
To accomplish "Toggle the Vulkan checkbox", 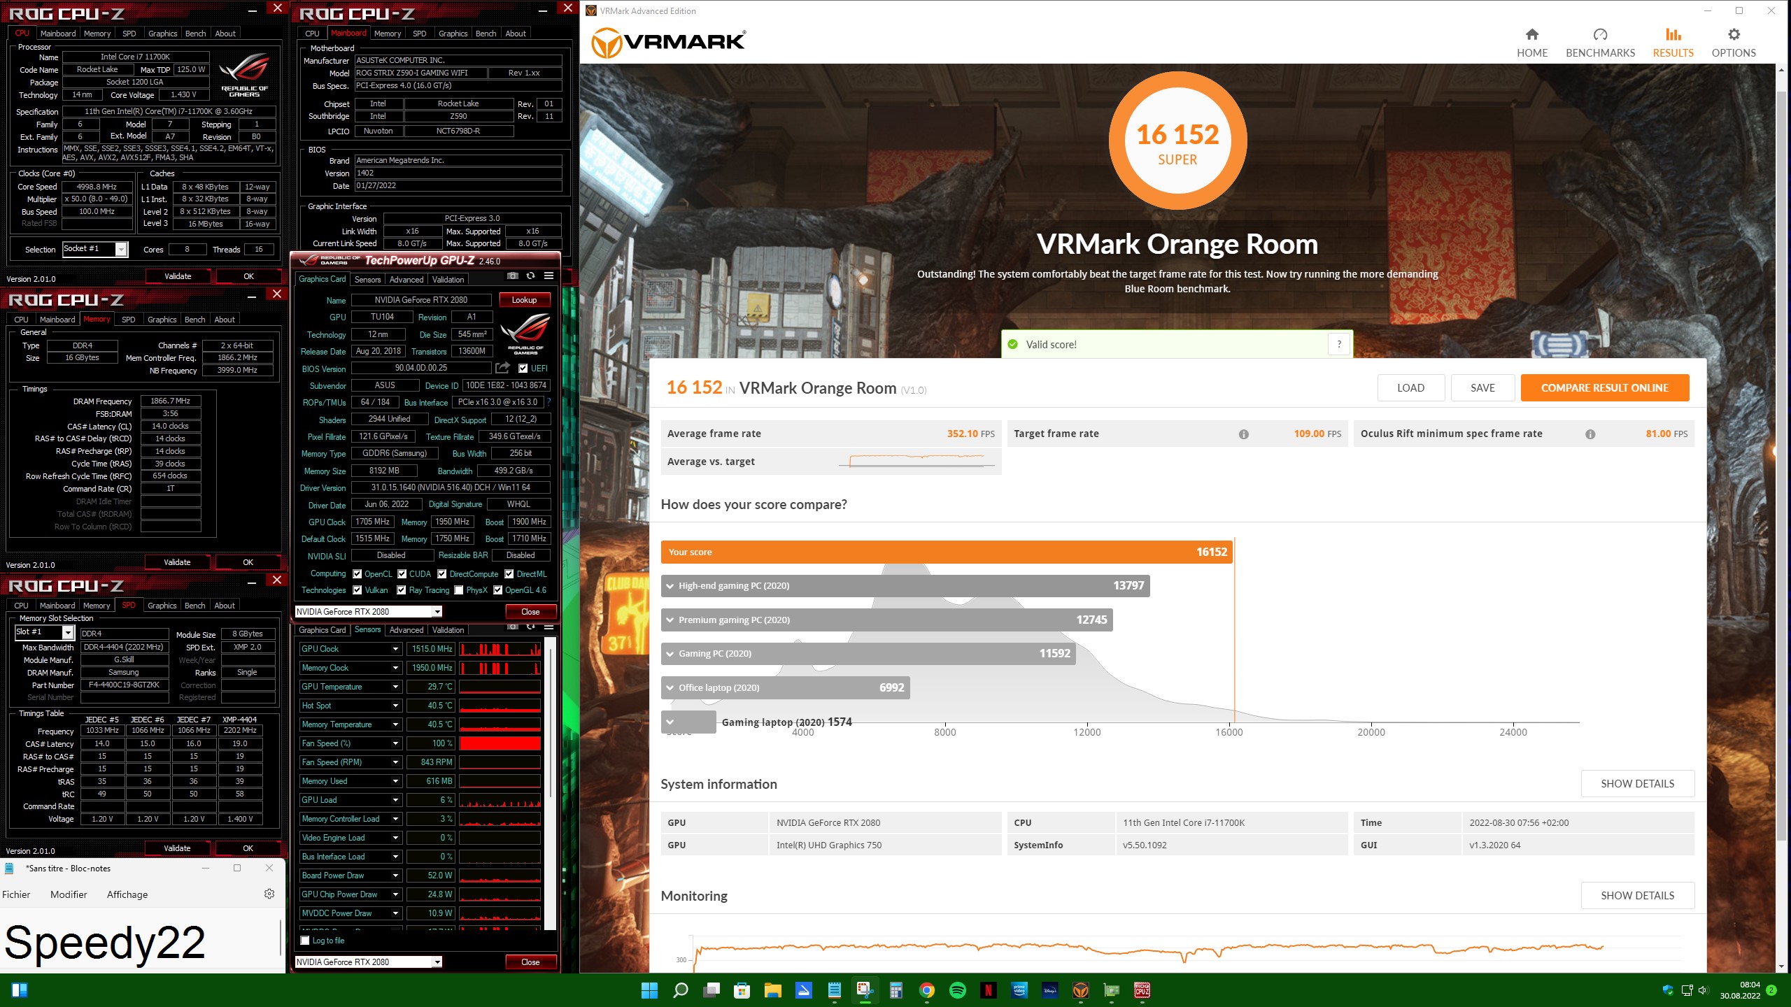I will click(358, 590).
